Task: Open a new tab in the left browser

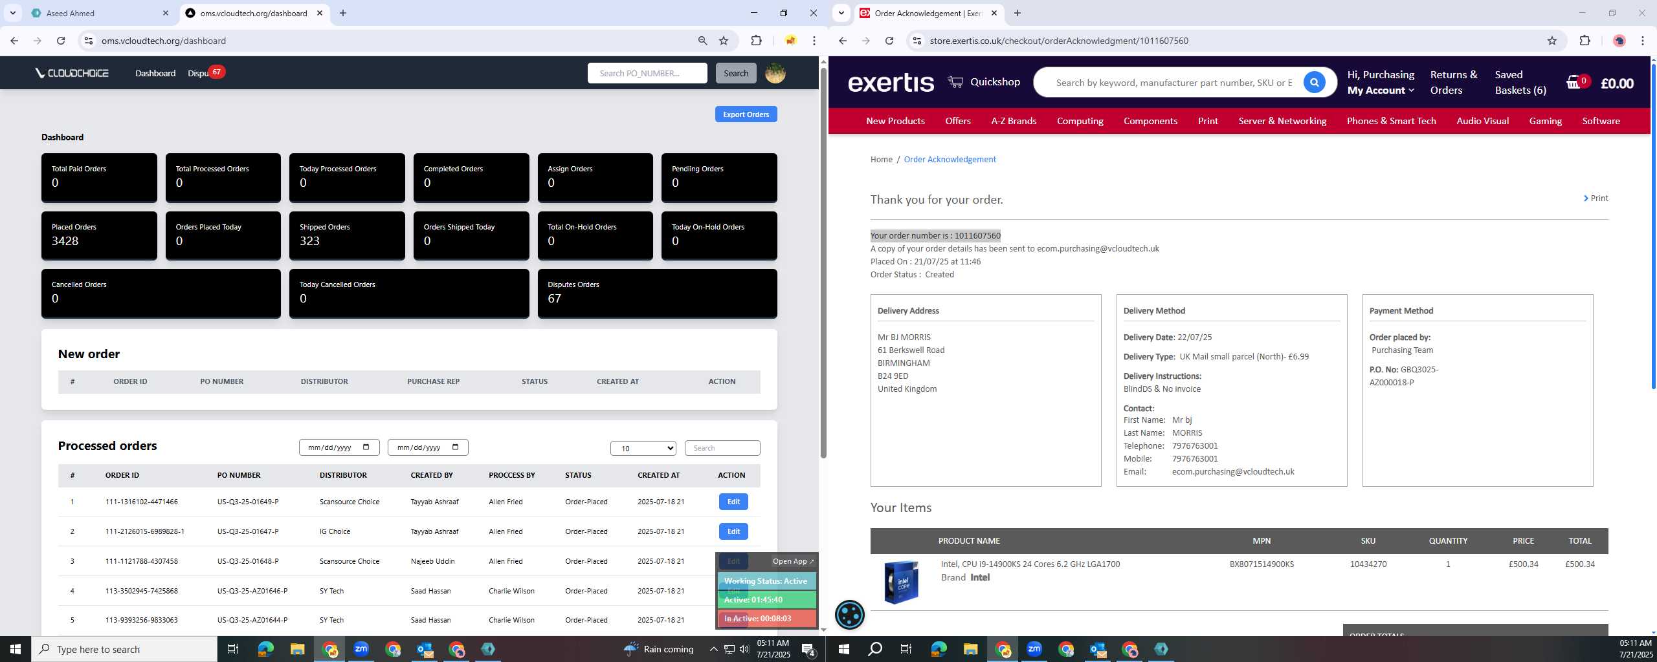Action: tap(343, 13)
